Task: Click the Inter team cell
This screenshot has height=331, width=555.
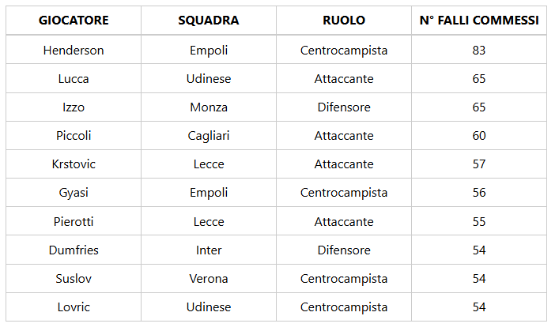Action: coord(209,250)
